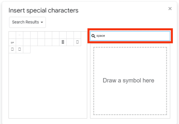Choose the first box glyph in third row
179x124 pixels.
(12, 49)
